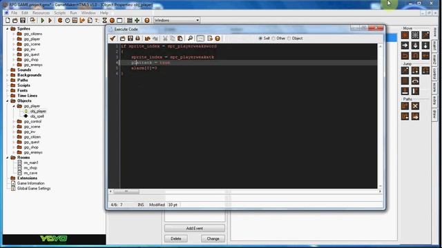442x248 pixels.
Task: Collapse the Objects tree folder
Action: tap(8, 101)
